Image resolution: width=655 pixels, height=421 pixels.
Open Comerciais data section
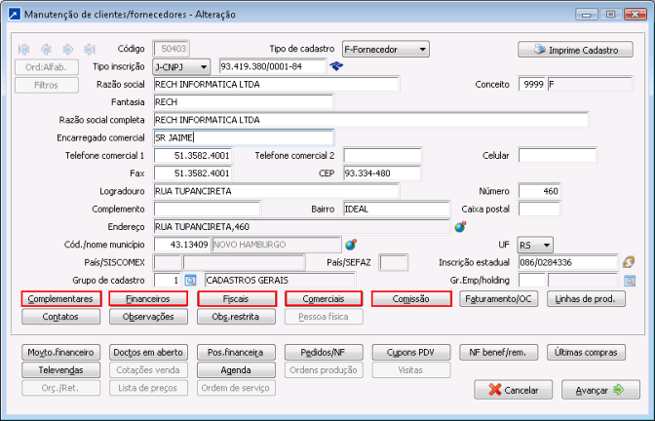pyautogui.click(x=324, y=299)
